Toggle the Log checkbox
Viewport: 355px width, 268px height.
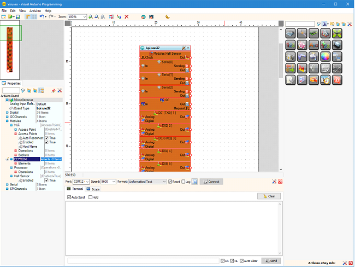click(184, 182)
